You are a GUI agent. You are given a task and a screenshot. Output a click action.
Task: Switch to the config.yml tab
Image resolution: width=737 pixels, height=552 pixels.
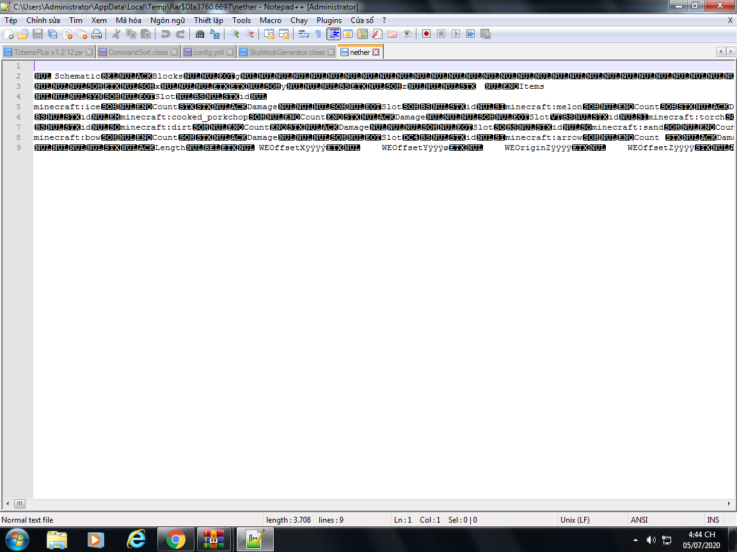tap(208, 52)
